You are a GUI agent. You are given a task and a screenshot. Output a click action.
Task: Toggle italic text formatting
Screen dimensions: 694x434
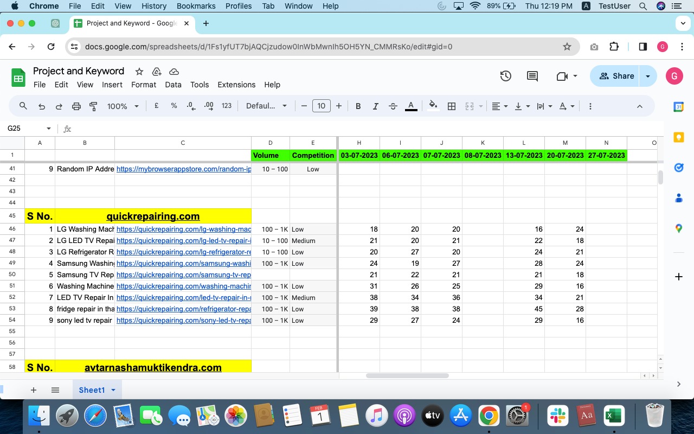point(375,106)
